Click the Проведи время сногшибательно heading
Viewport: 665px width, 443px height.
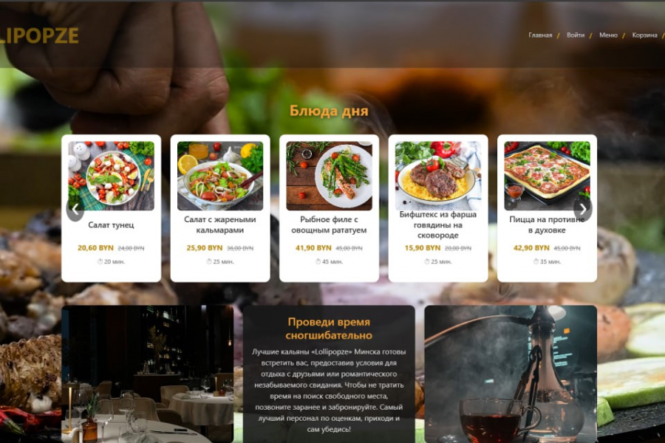(329, 329)
